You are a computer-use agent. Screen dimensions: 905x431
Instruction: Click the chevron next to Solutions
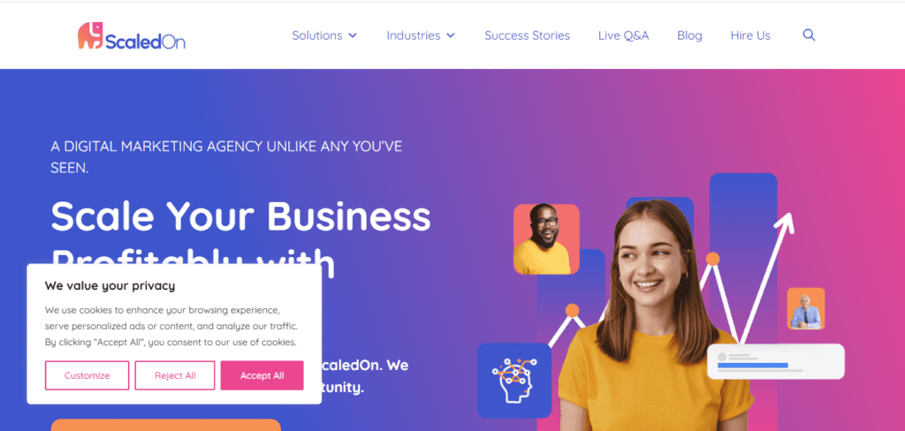coord(352,36)
